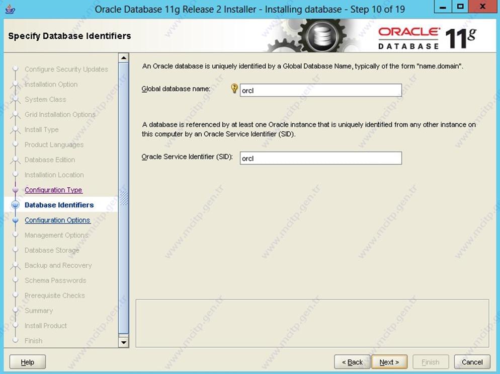
Task: Close the installer window
Action: [482, 7]
